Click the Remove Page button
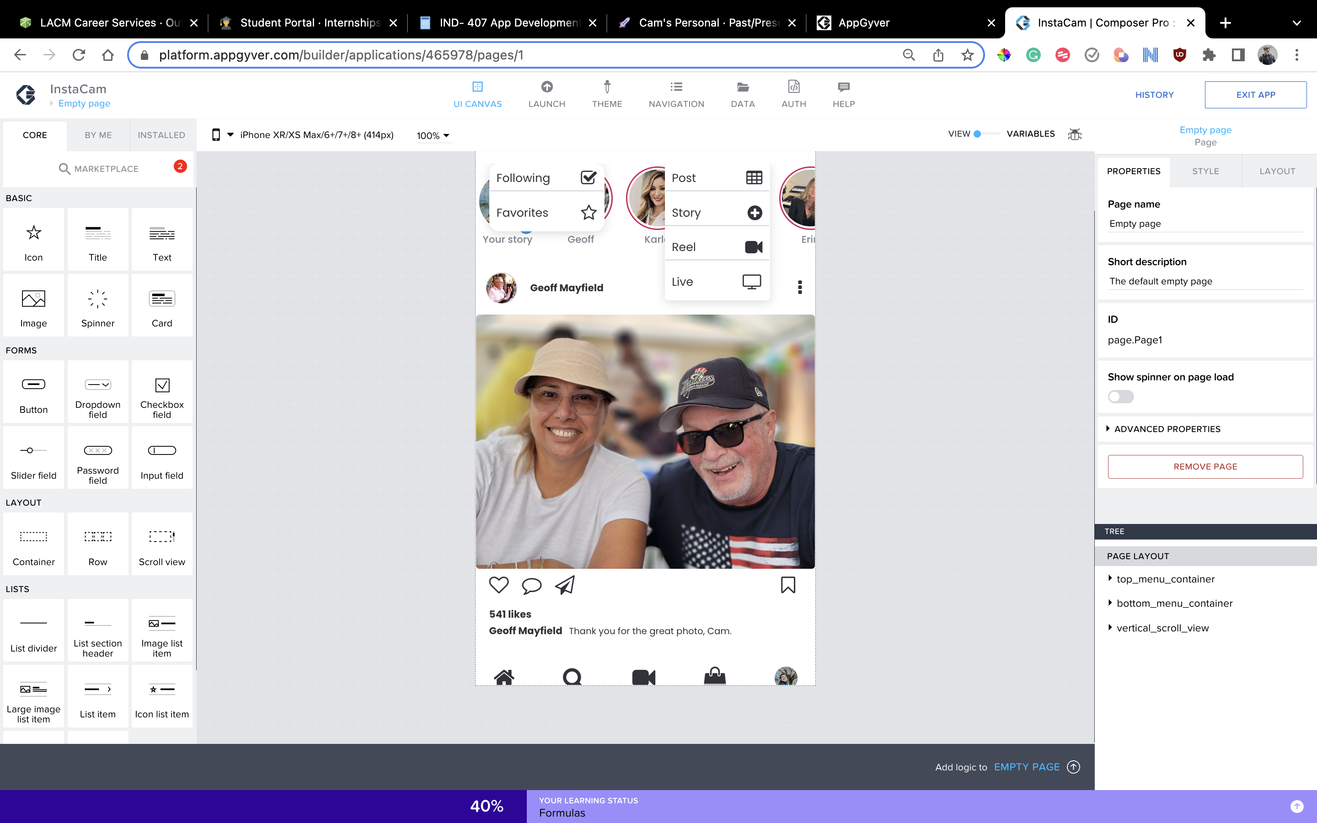Image resolution: width=1317 pixels, height=823 pixels. pyautogui.click(x=1205, y=466)
